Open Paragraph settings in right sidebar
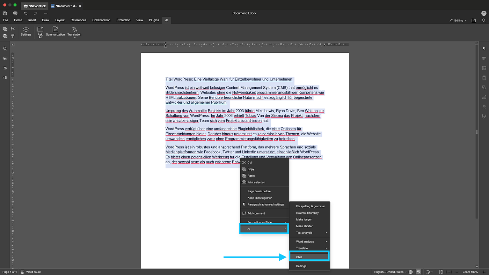Viewport: 489px width, 275px height. (484, 49)
